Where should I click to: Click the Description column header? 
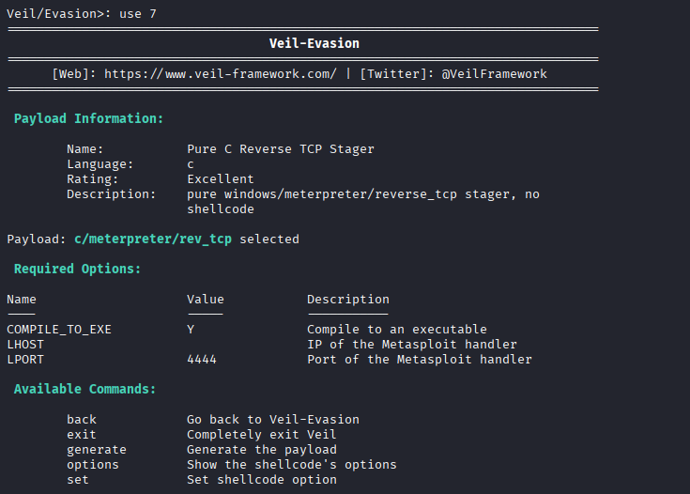point(348,300)
